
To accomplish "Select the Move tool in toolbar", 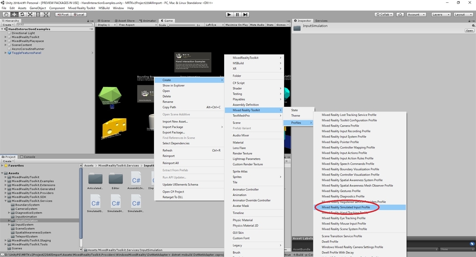I will [x=14, y=14].
